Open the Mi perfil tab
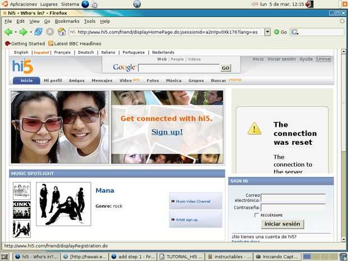 click(53, 81)
